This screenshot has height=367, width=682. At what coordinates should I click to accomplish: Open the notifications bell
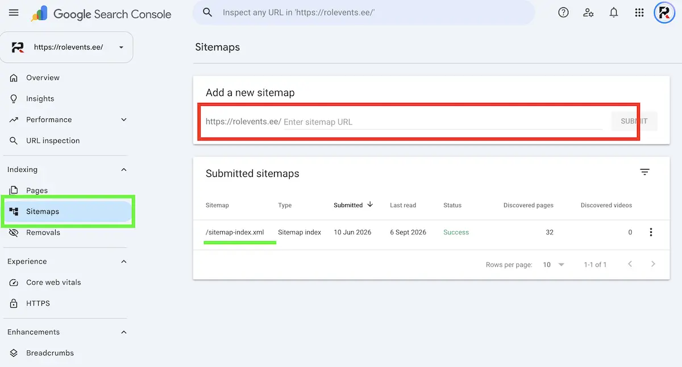(x=614, y=13)
